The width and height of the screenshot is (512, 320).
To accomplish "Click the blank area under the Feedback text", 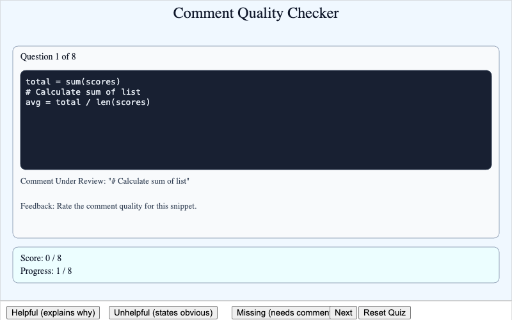I will click(x=256, y=224).
